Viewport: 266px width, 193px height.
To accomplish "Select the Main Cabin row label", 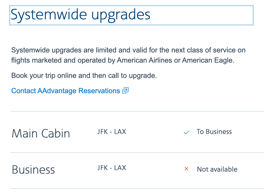I will click(41, 134).
